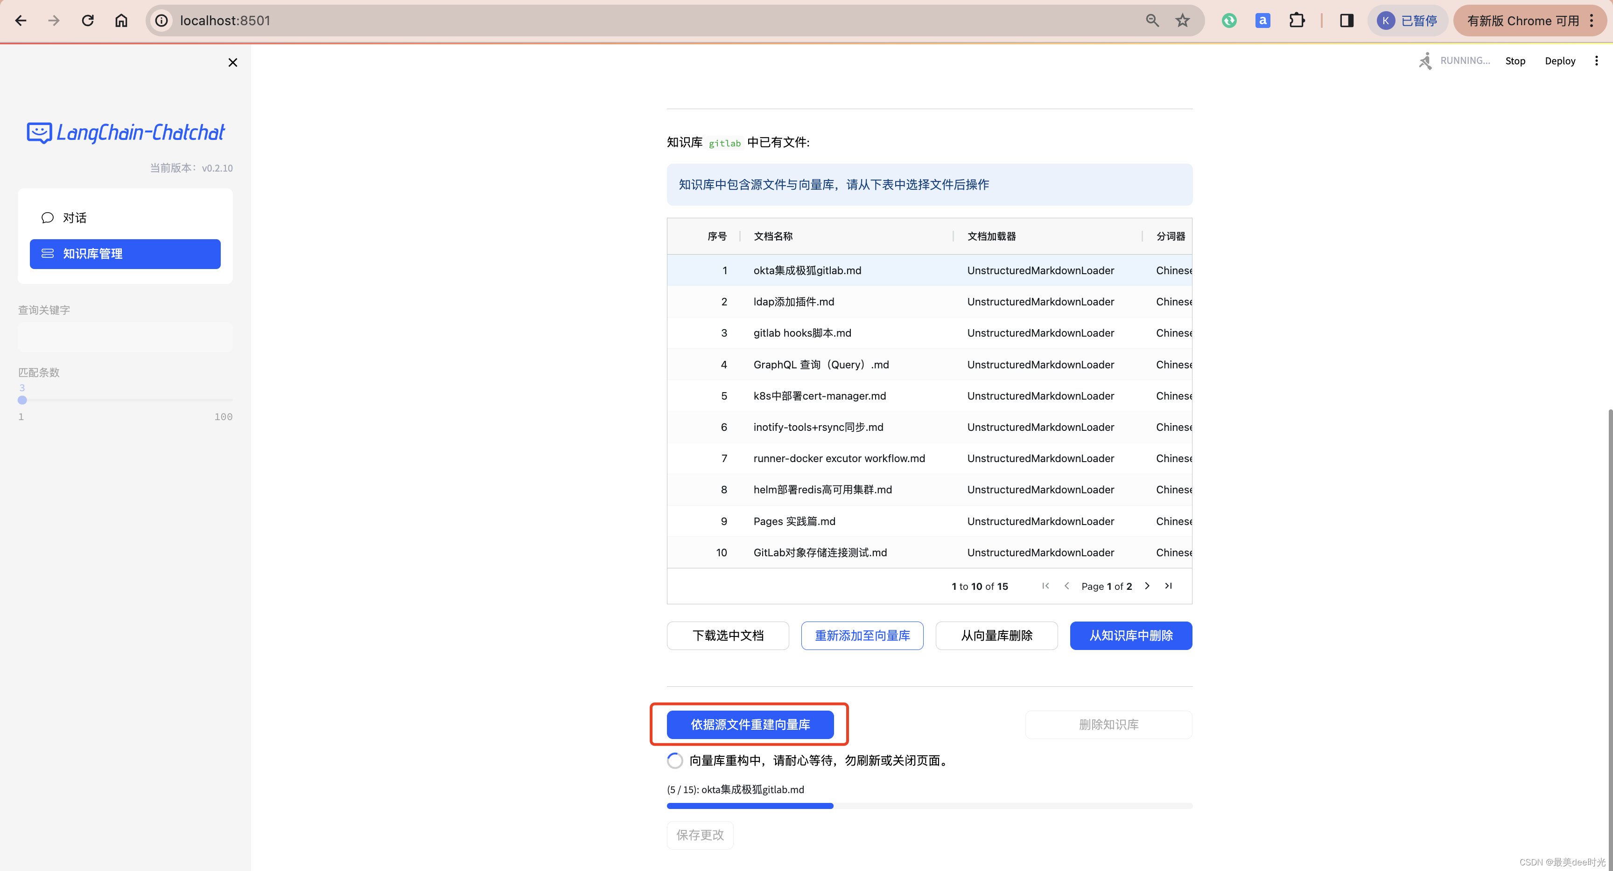
Task: Click the gitlab knowledge base code label
Action: point(724,143)
